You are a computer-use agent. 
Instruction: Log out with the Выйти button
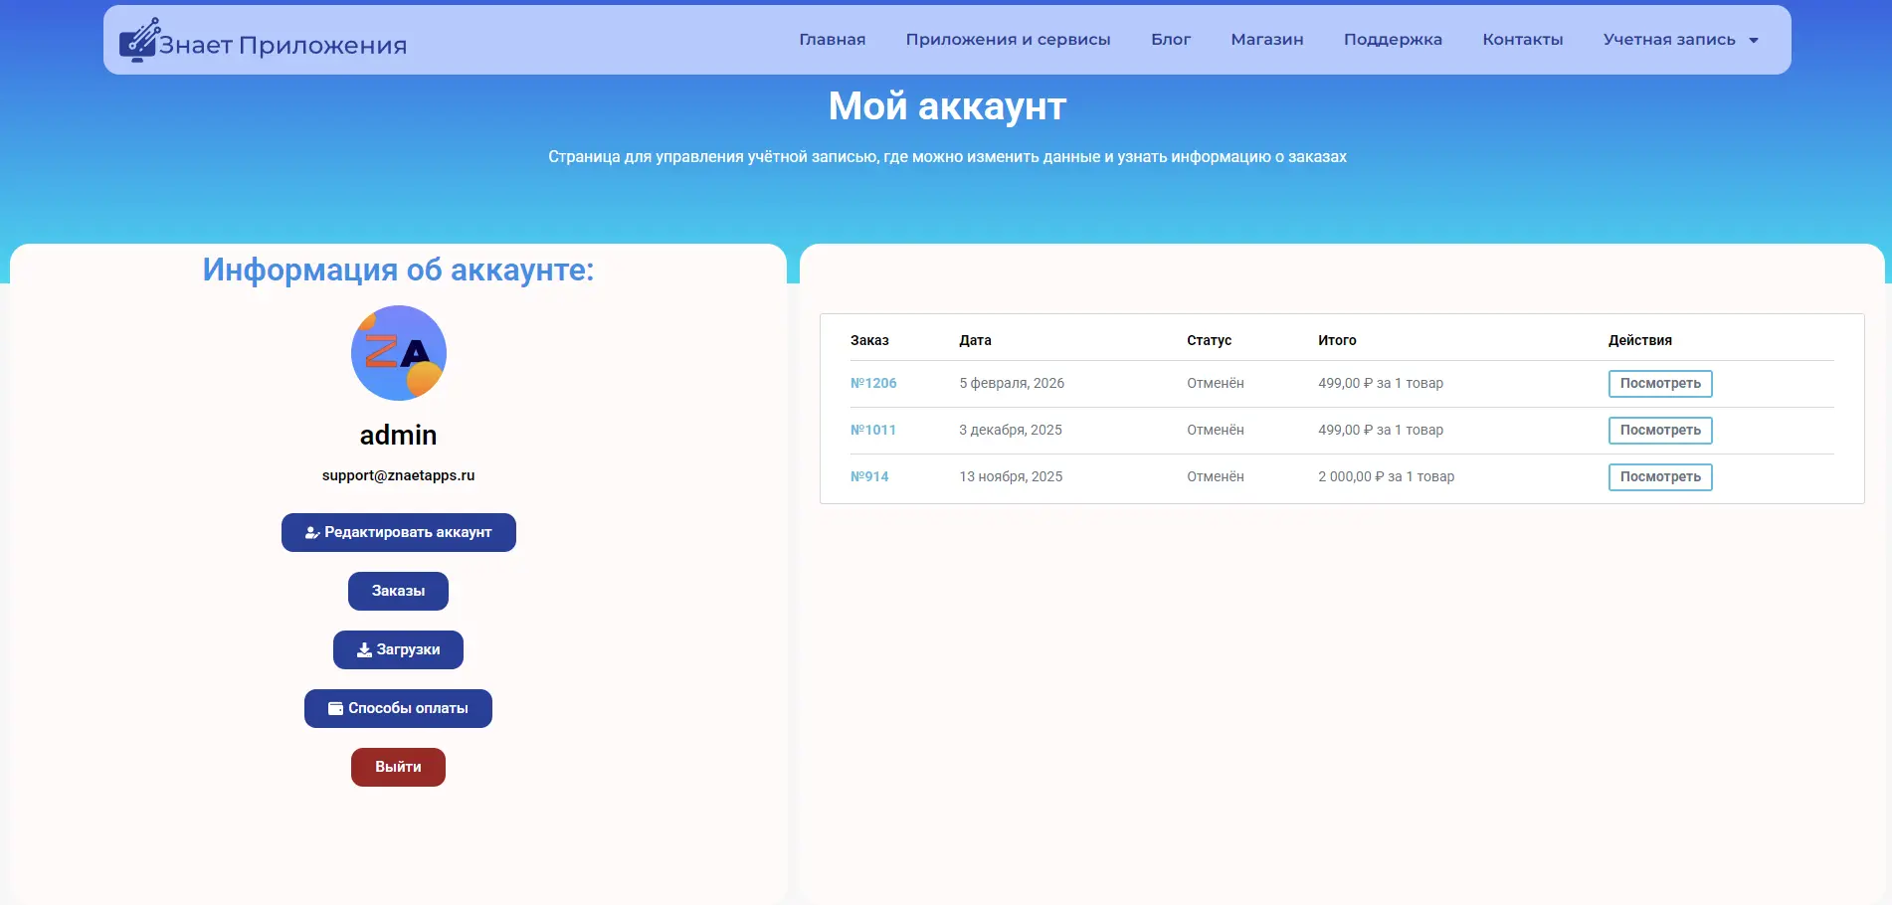click(x=398, y=767)
